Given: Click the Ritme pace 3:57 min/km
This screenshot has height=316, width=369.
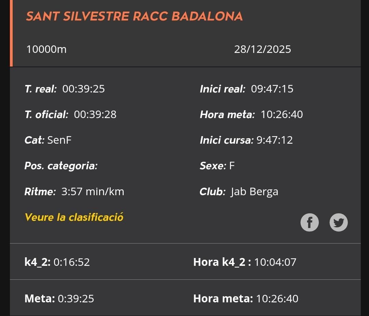Looking at the screenshot, I should tap(93, 191).
